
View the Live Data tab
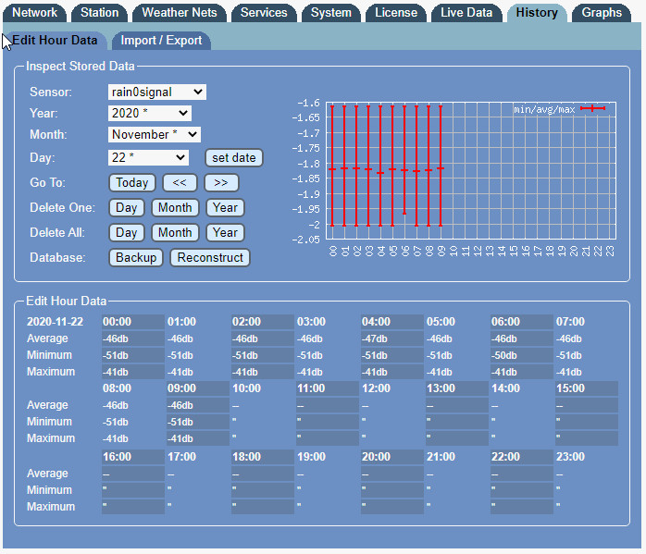466,13
